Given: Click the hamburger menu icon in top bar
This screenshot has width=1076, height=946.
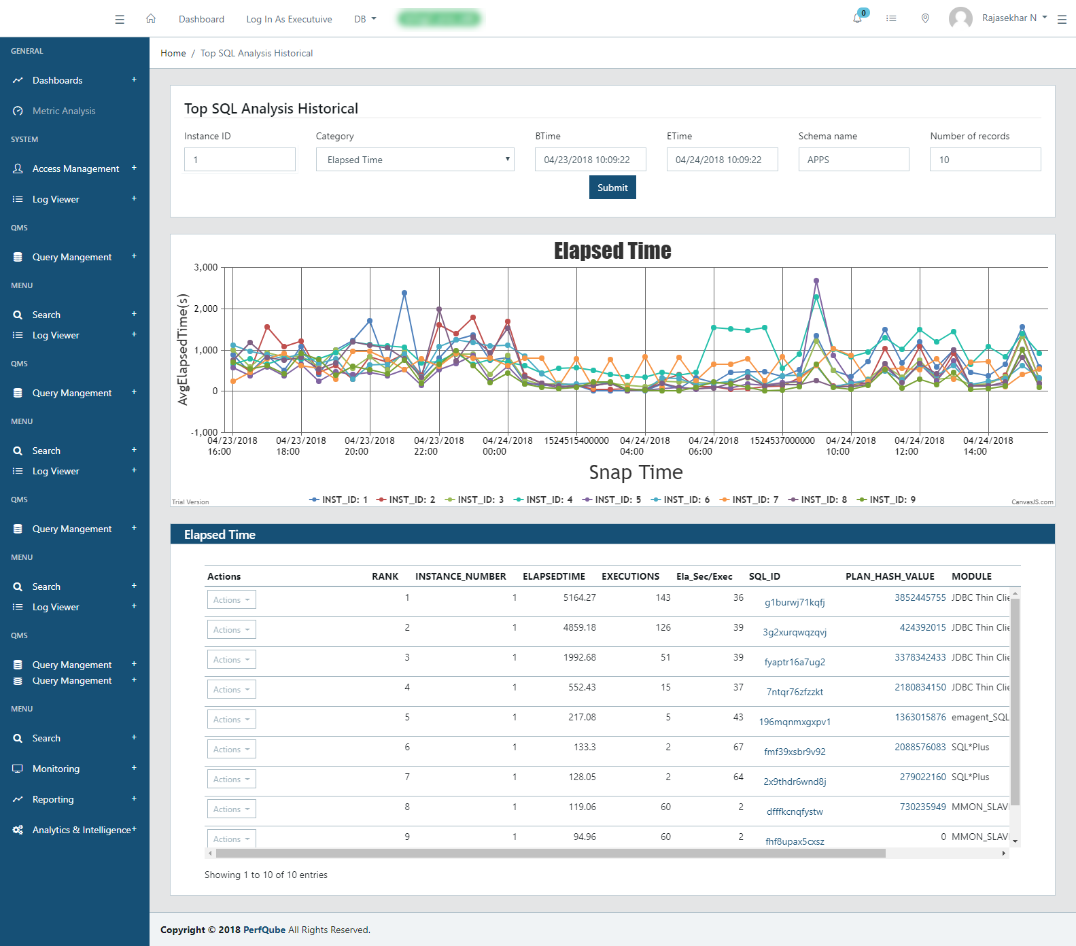Looking at the screenshot, I should tap(120, 19).
